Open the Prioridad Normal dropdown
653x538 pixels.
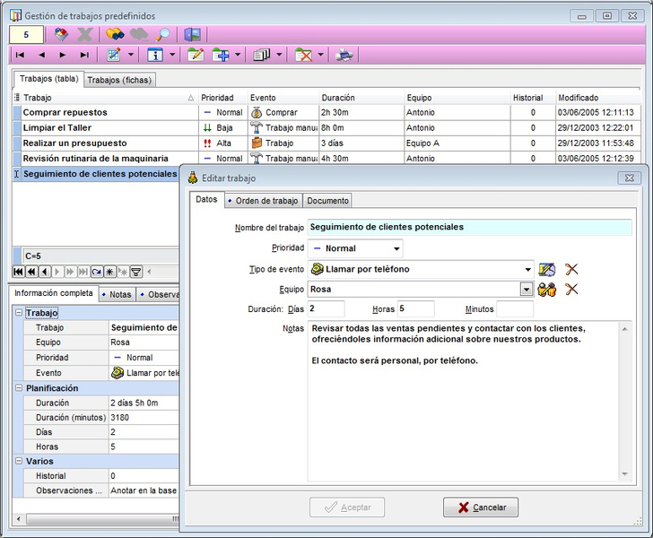coord(396,248)
